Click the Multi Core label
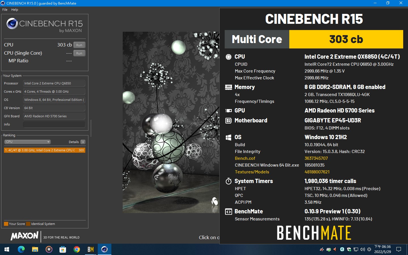 point(257,39)
